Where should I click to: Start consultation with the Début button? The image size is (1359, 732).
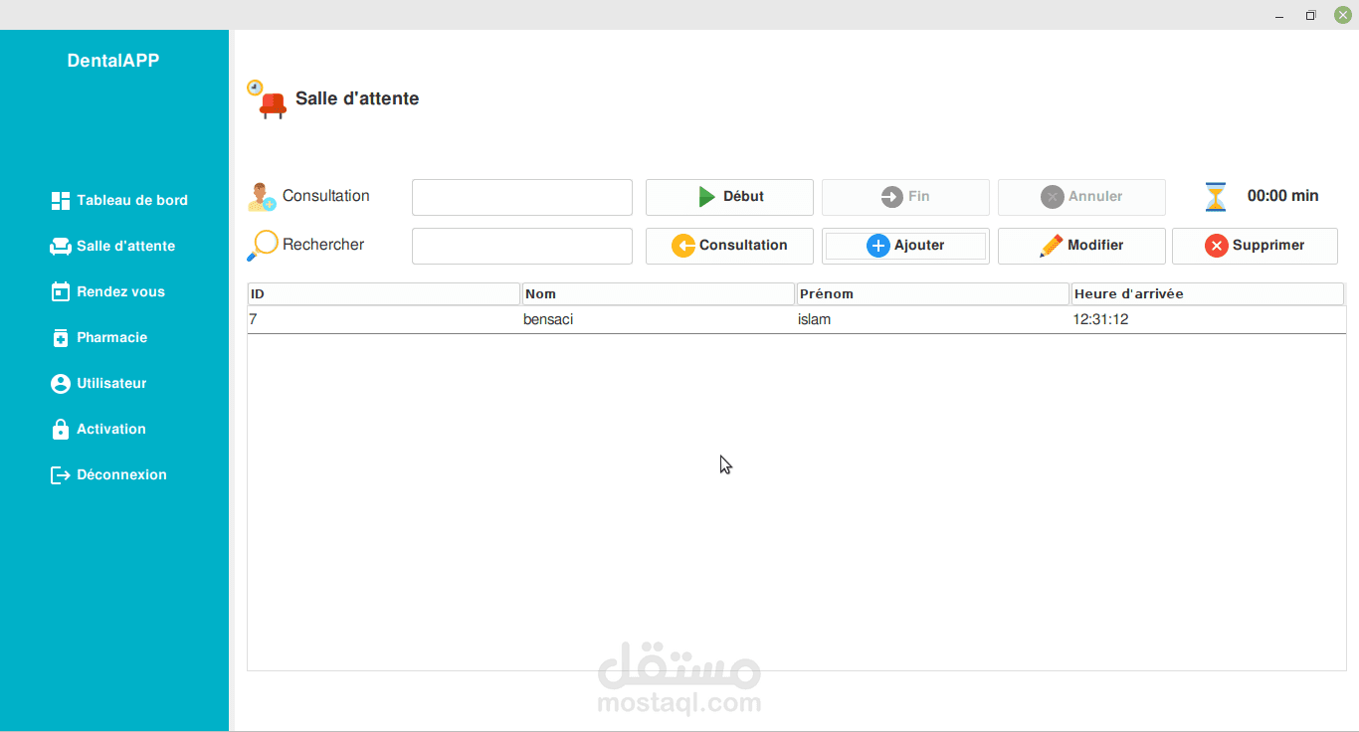(x=729, y=197)
